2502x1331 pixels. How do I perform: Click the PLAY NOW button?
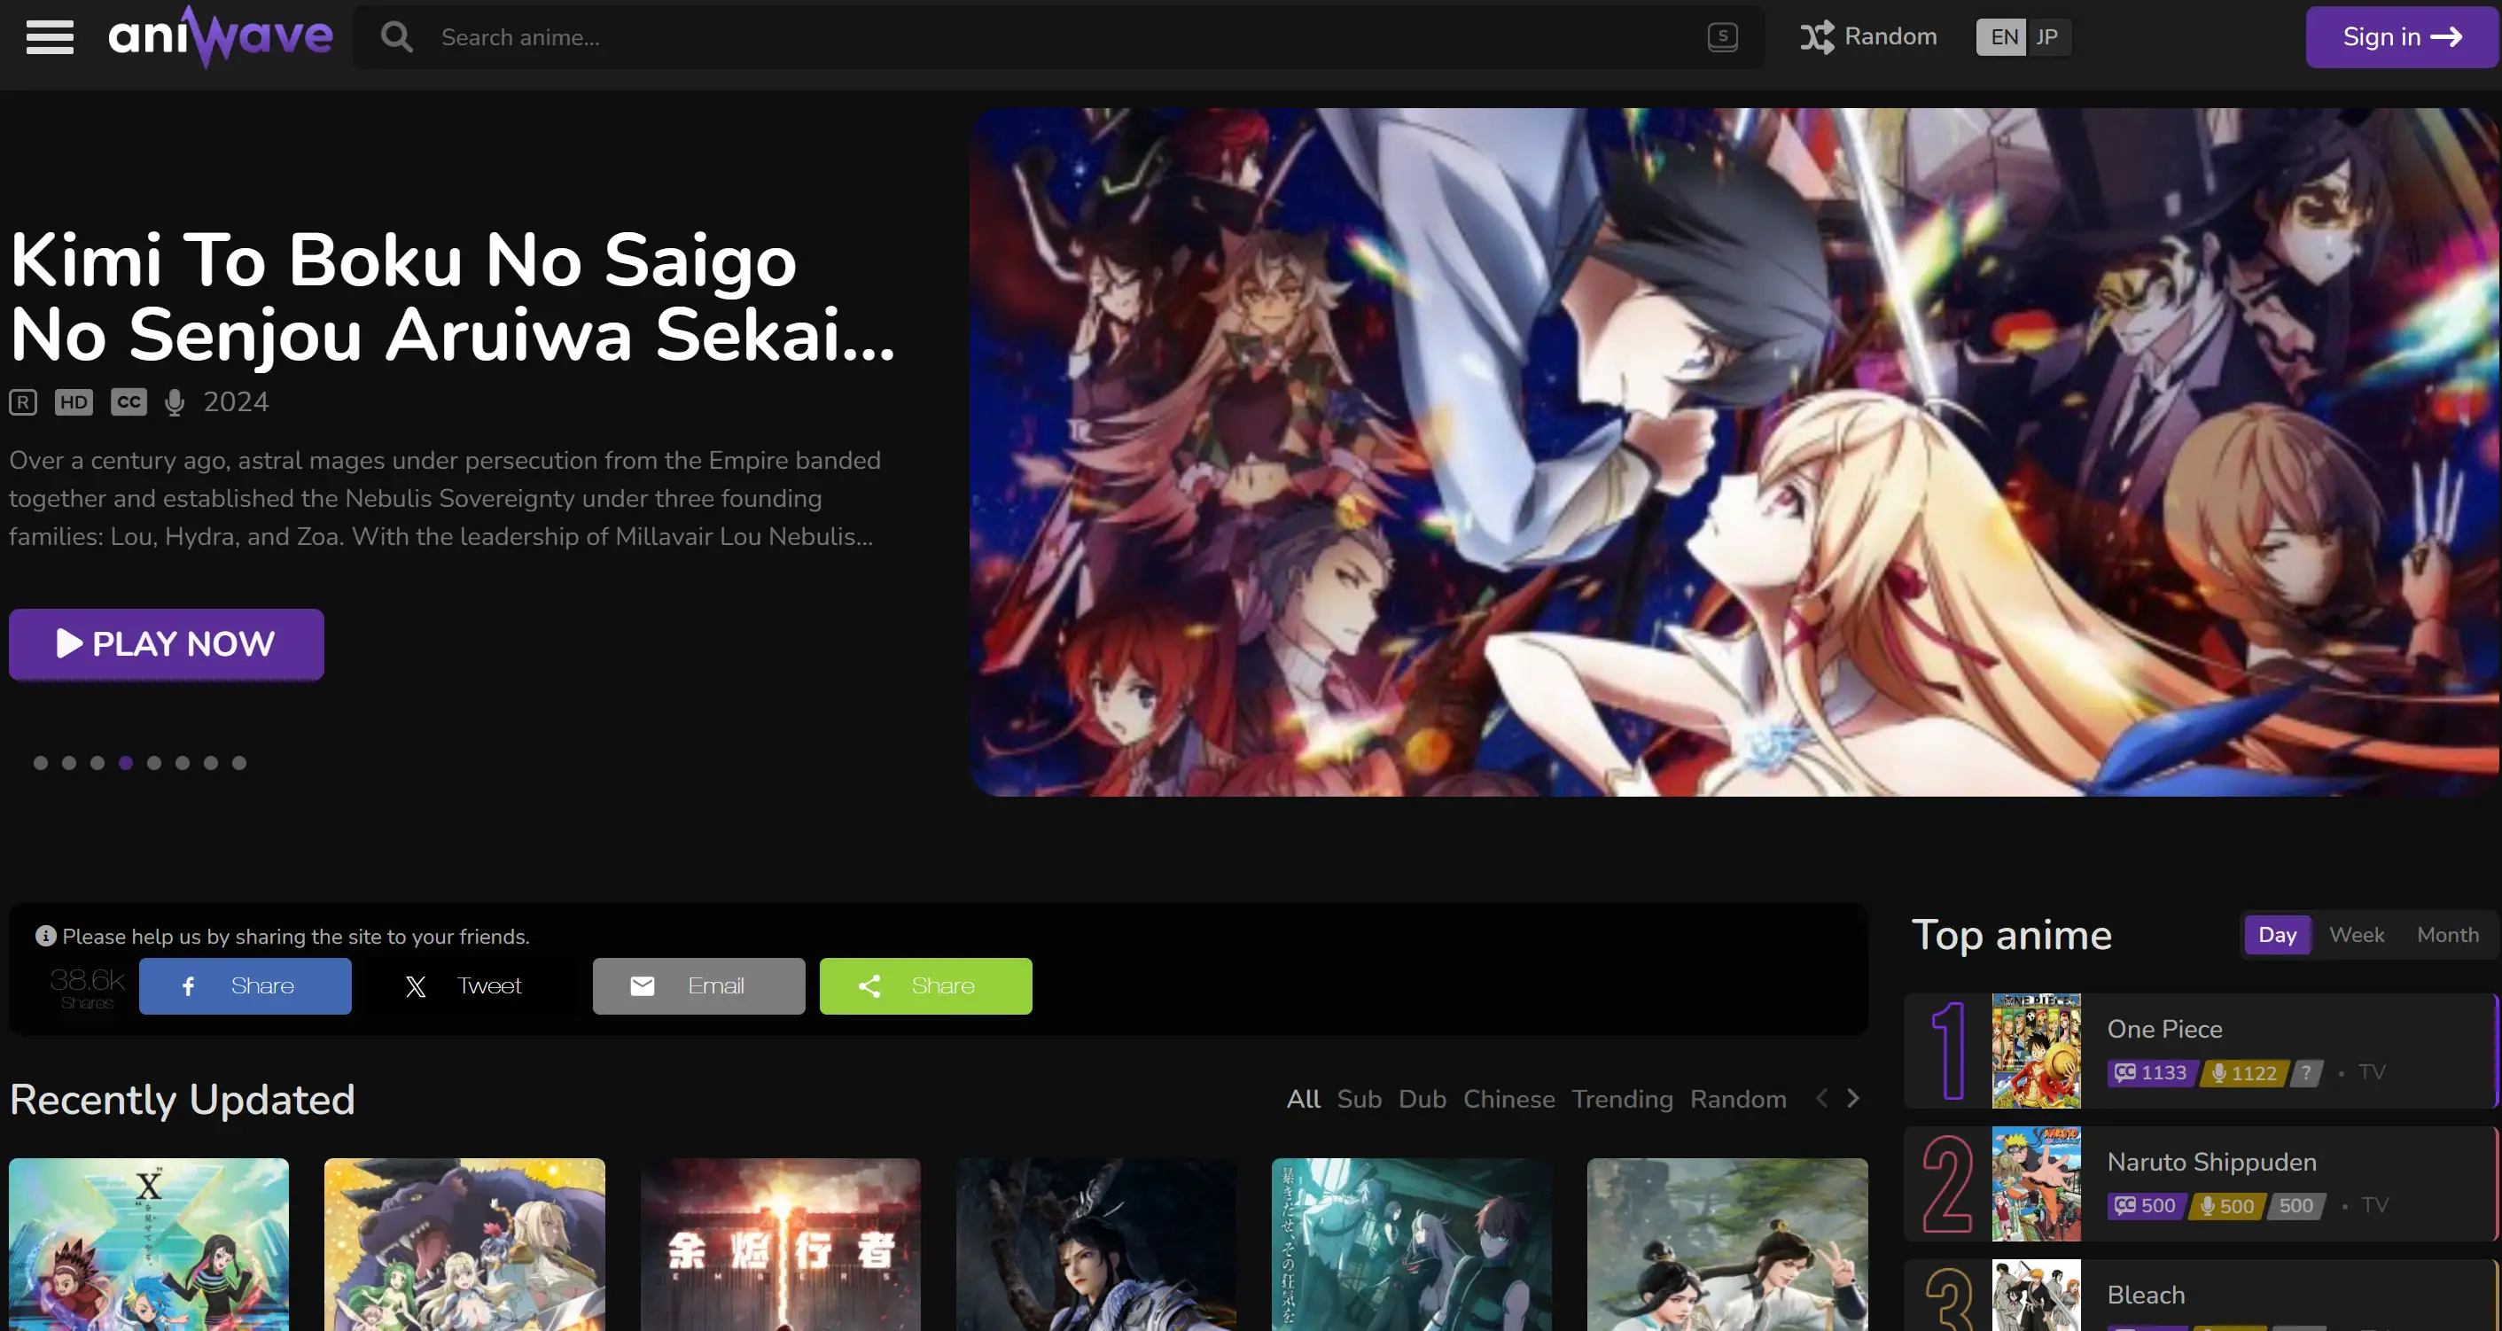coord(166,643)
